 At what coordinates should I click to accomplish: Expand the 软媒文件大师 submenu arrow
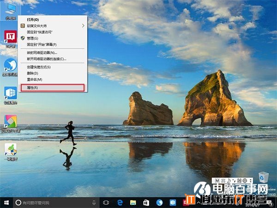pos(83,26)
